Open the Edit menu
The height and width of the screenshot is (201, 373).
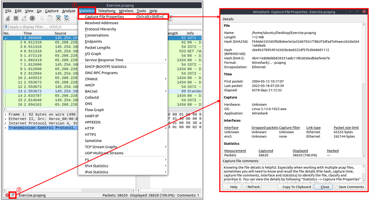(18, 11)
